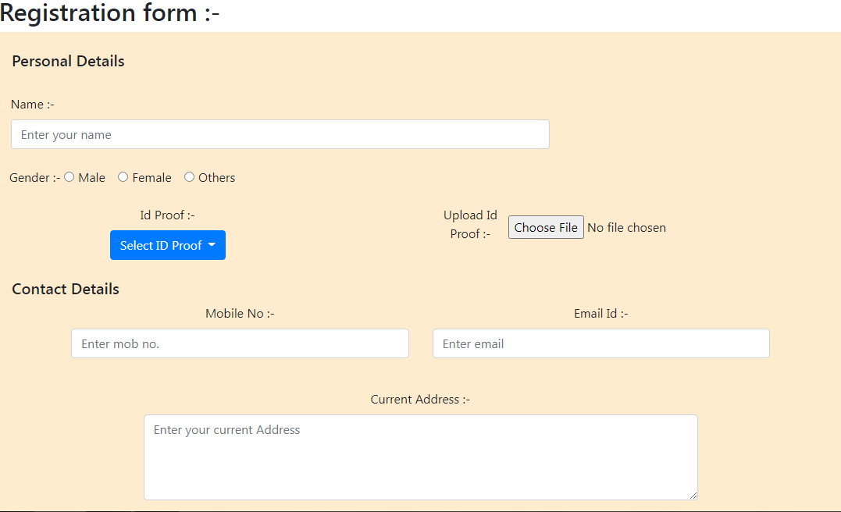Click the Mobile No label
This screenshot has height=512, width=841.
(239, 313)
